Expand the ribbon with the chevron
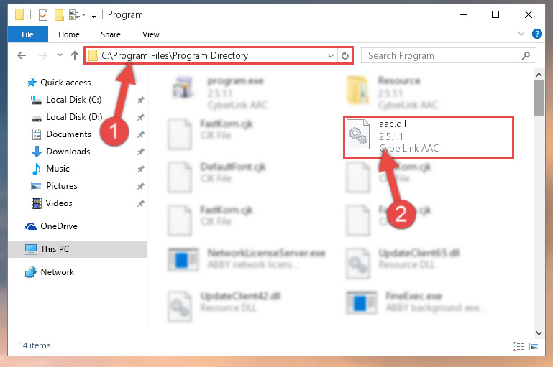The image size is (553, 367). (521, 34)
